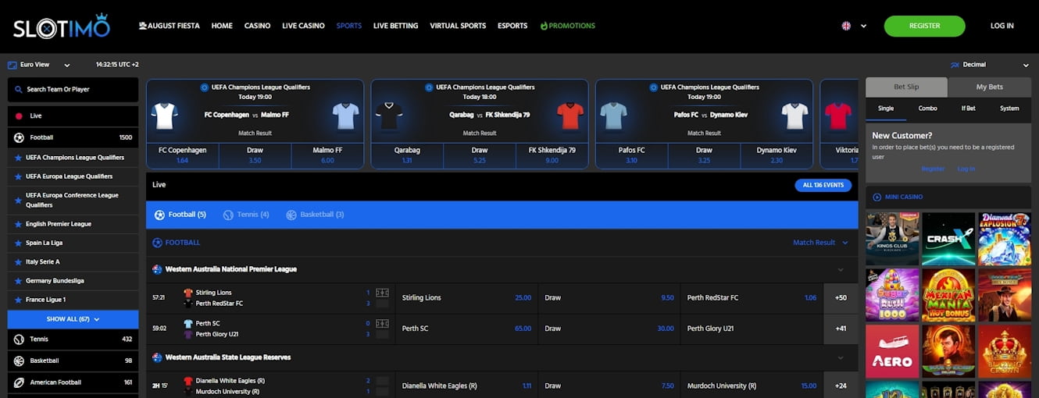This screenshot has width=1039, height=398.
Task: Expand the Match Result market dropdown
Action: (x=820, y=243)
